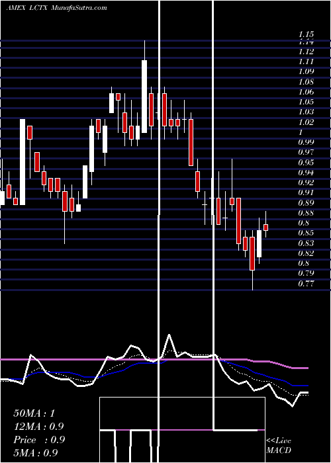Click the 0.97 price axis label
This screenshot has height=463, width=331.
(306, 152)
